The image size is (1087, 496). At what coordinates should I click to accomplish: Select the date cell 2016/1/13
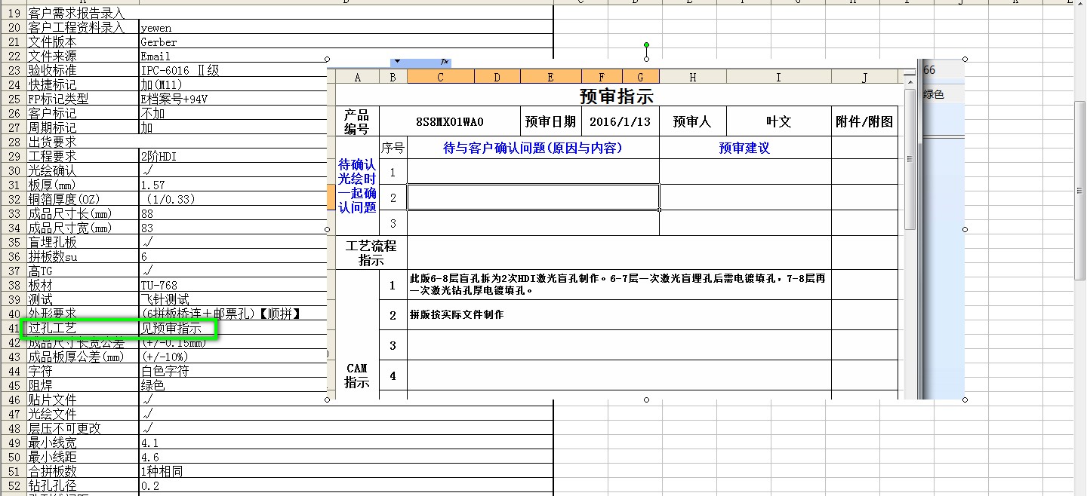click(620, 121)
